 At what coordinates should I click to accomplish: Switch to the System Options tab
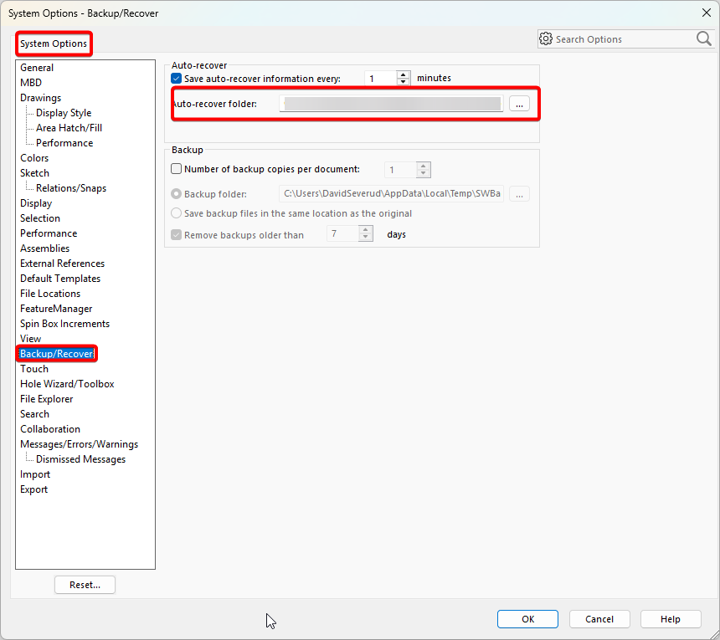pyautogui.click(x=54, y=44)
